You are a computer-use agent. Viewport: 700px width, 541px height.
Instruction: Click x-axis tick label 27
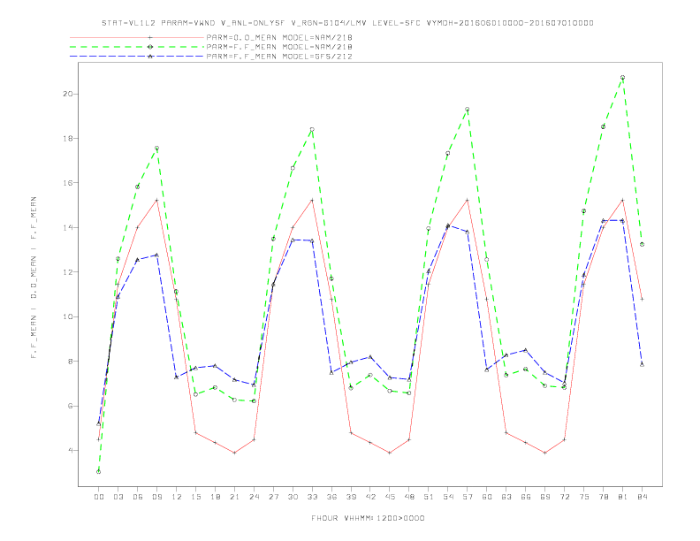(273, 497)
